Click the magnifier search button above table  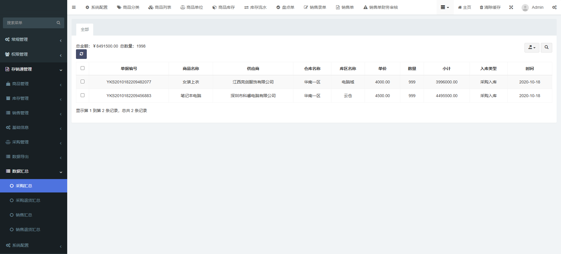(546, 47)
